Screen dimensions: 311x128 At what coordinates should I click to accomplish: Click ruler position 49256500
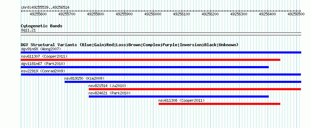tap(296, 14)
